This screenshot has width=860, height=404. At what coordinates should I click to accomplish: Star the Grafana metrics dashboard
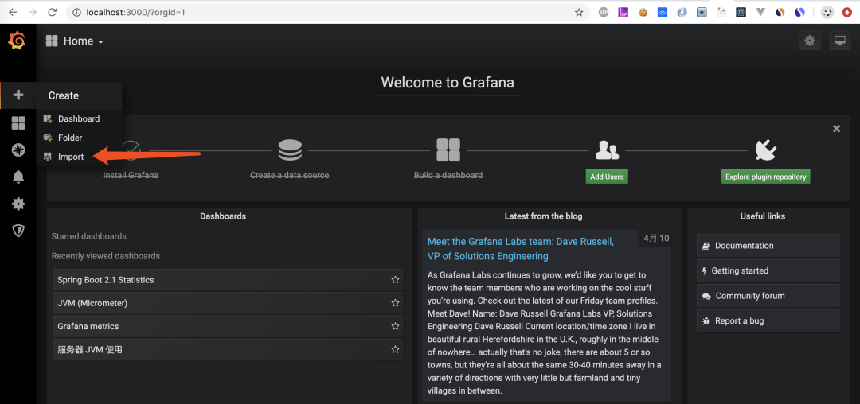pos(395,326)
